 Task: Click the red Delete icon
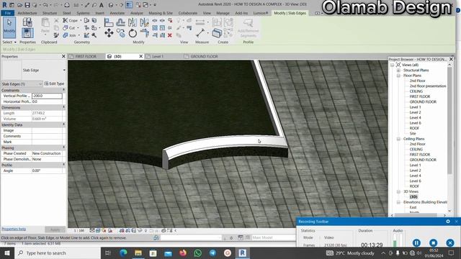pos(170,35)
